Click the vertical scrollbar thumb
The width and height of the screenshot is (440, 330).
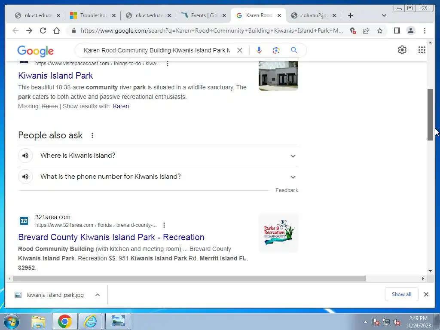pyautogui.click(x=430, y=114)
